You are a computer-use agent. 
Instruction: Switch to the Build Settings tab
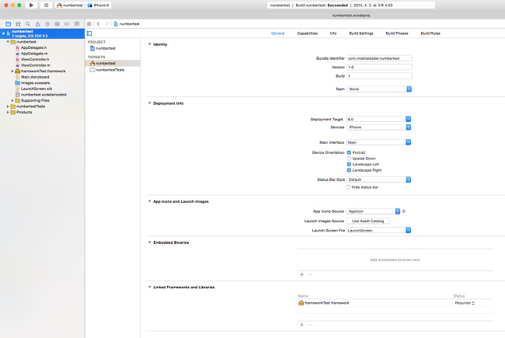pyautogui.click(x=361, y=33)
